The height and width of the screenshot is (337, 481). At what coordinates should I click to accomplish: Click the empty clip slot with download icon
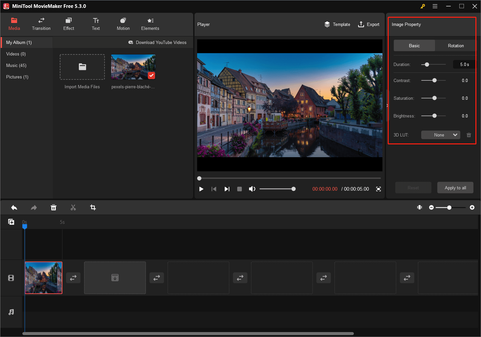pos(115,278)
